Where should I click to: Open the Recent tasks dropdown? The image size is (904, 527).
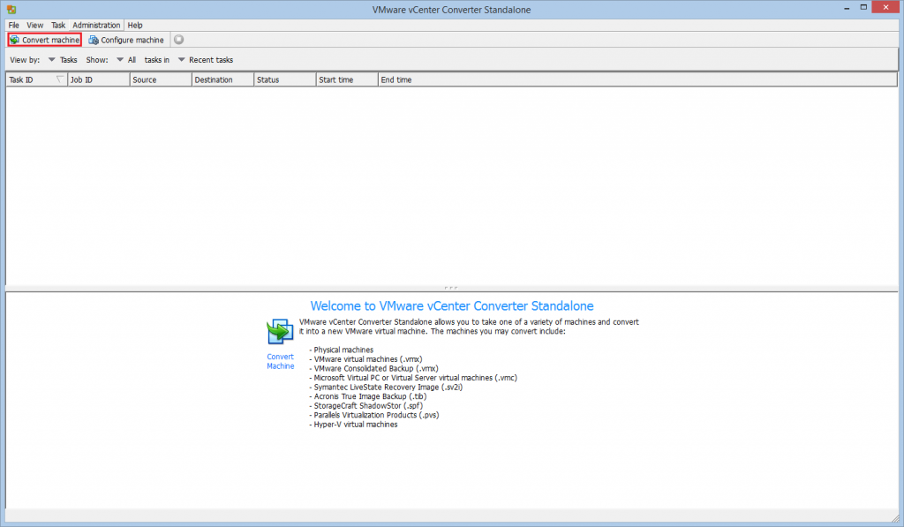point(181,59)
